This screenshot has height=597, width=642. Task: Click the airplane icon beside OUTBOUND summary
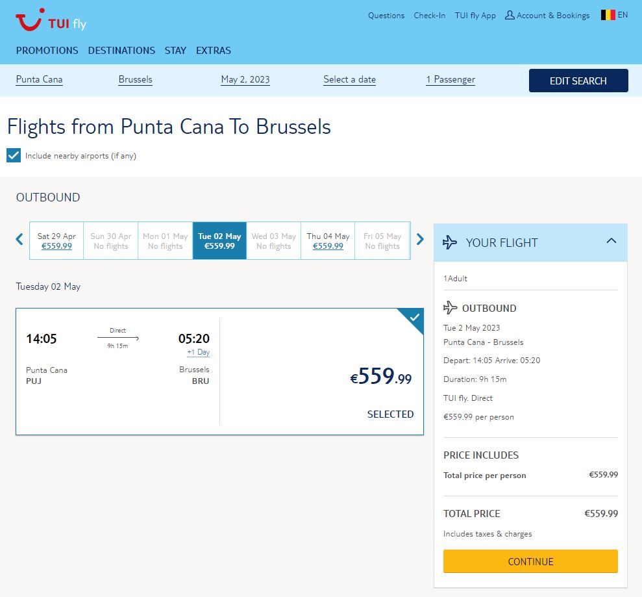[x=450, y=308]
